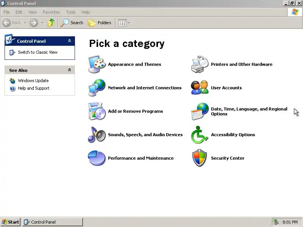
Task: Click the Windows Update link
Action: click(33, 81)
